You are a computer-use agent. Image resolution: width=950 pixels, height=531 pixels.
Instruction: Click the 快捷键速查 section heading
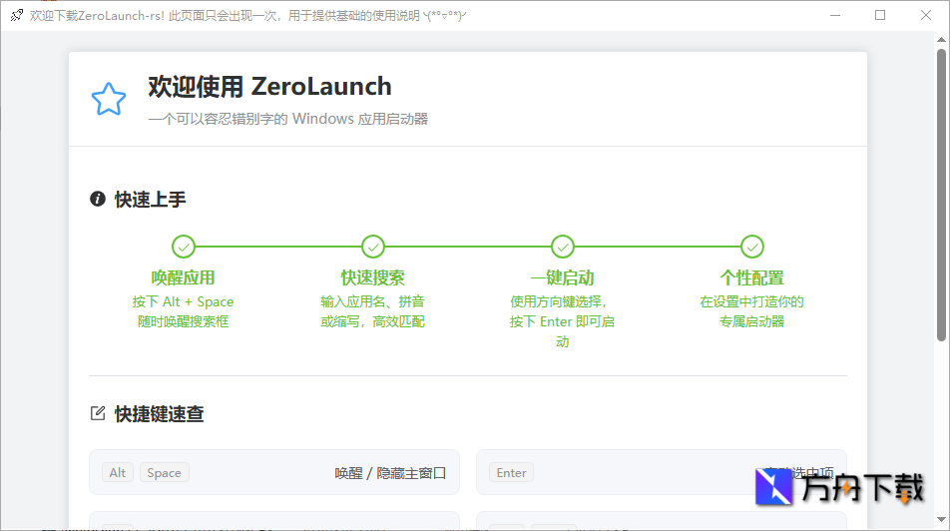[160, 414]
